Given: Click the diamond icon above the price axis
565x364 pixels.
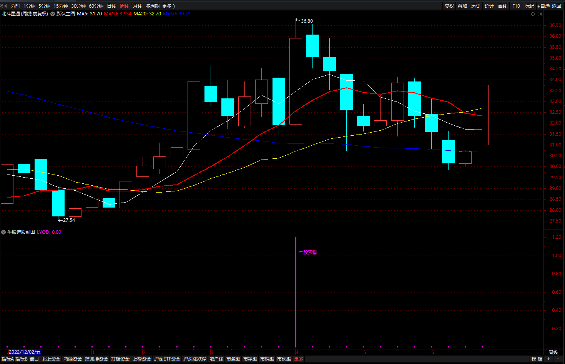Looking at the screenshot, I should point(533,14).
